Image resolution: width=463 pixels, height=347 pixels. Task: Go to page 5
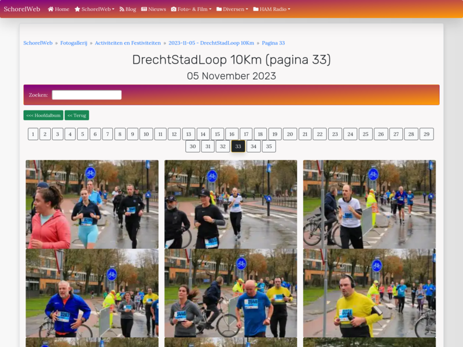(83, 134)
